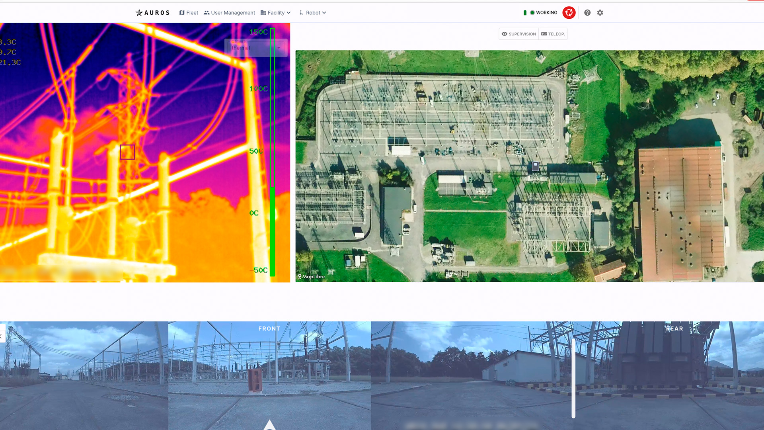Click the red emergency stop icon
Image resolution: width=764 pixels, height=430 pixels.
[x=569, y=13]
